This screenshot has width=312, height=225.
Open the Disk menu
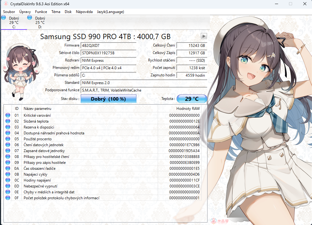pos(68,12)
